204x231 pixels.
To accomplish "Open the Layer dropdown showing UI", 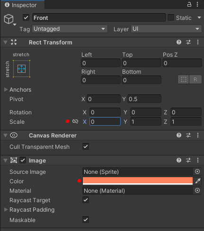I will tap(166, 29).
